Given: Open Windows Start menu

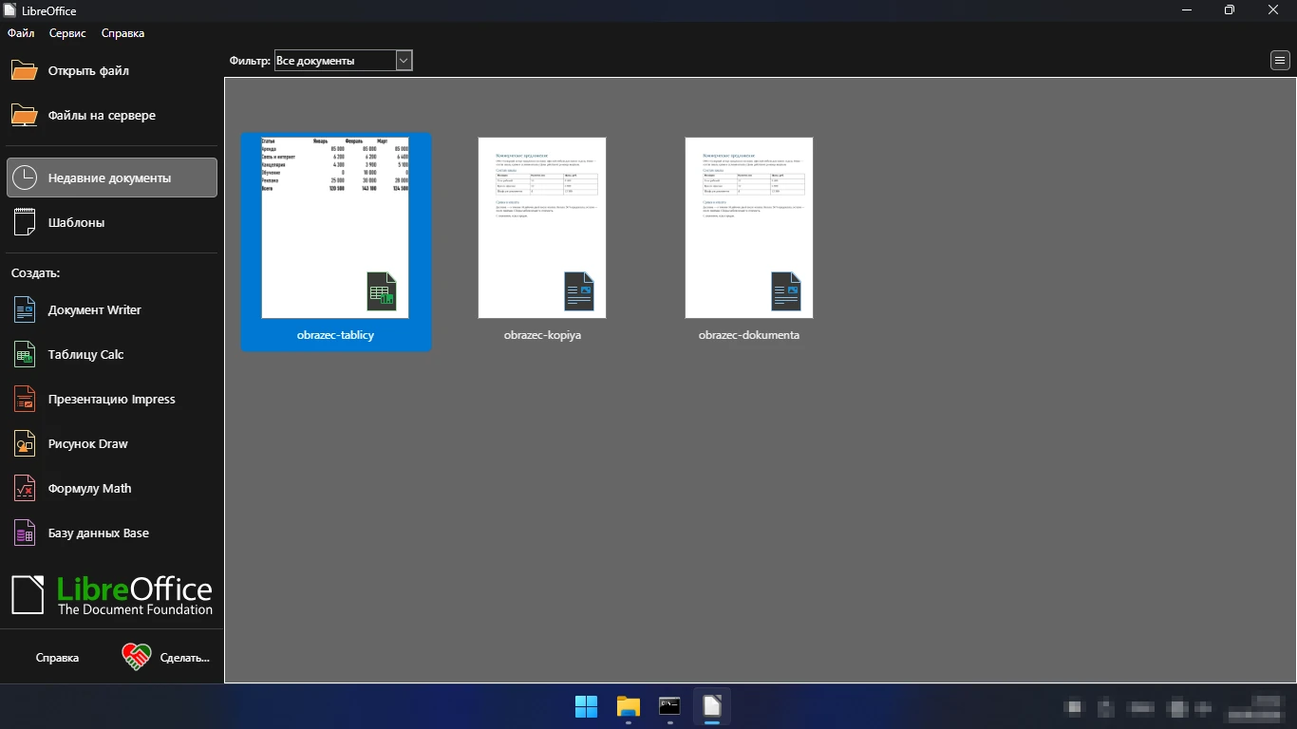Looking at the screenshot, I should click(587, 706).
